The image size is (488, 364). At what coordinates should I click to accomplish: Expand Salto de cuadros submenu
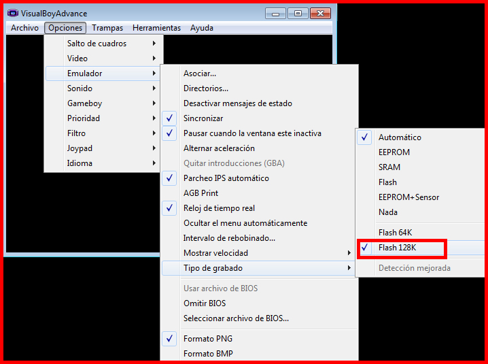[103, 44]
